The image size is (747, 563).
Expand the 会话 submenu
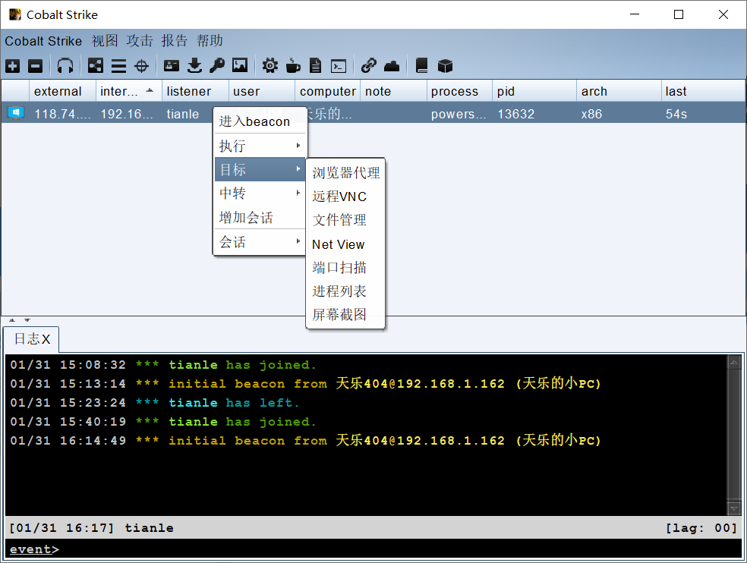[x=260, y=242]
